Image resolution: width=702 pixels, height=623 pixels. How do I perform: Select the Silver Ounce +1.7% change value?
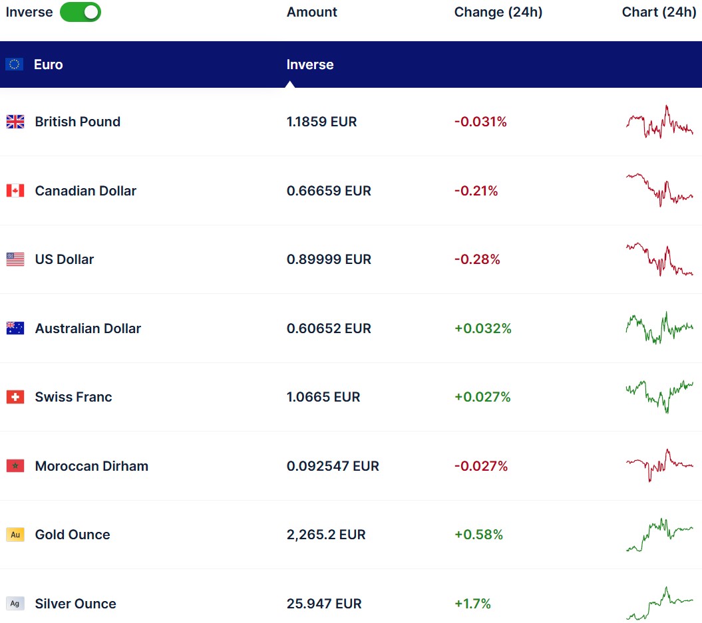click(x=472, y=604)
